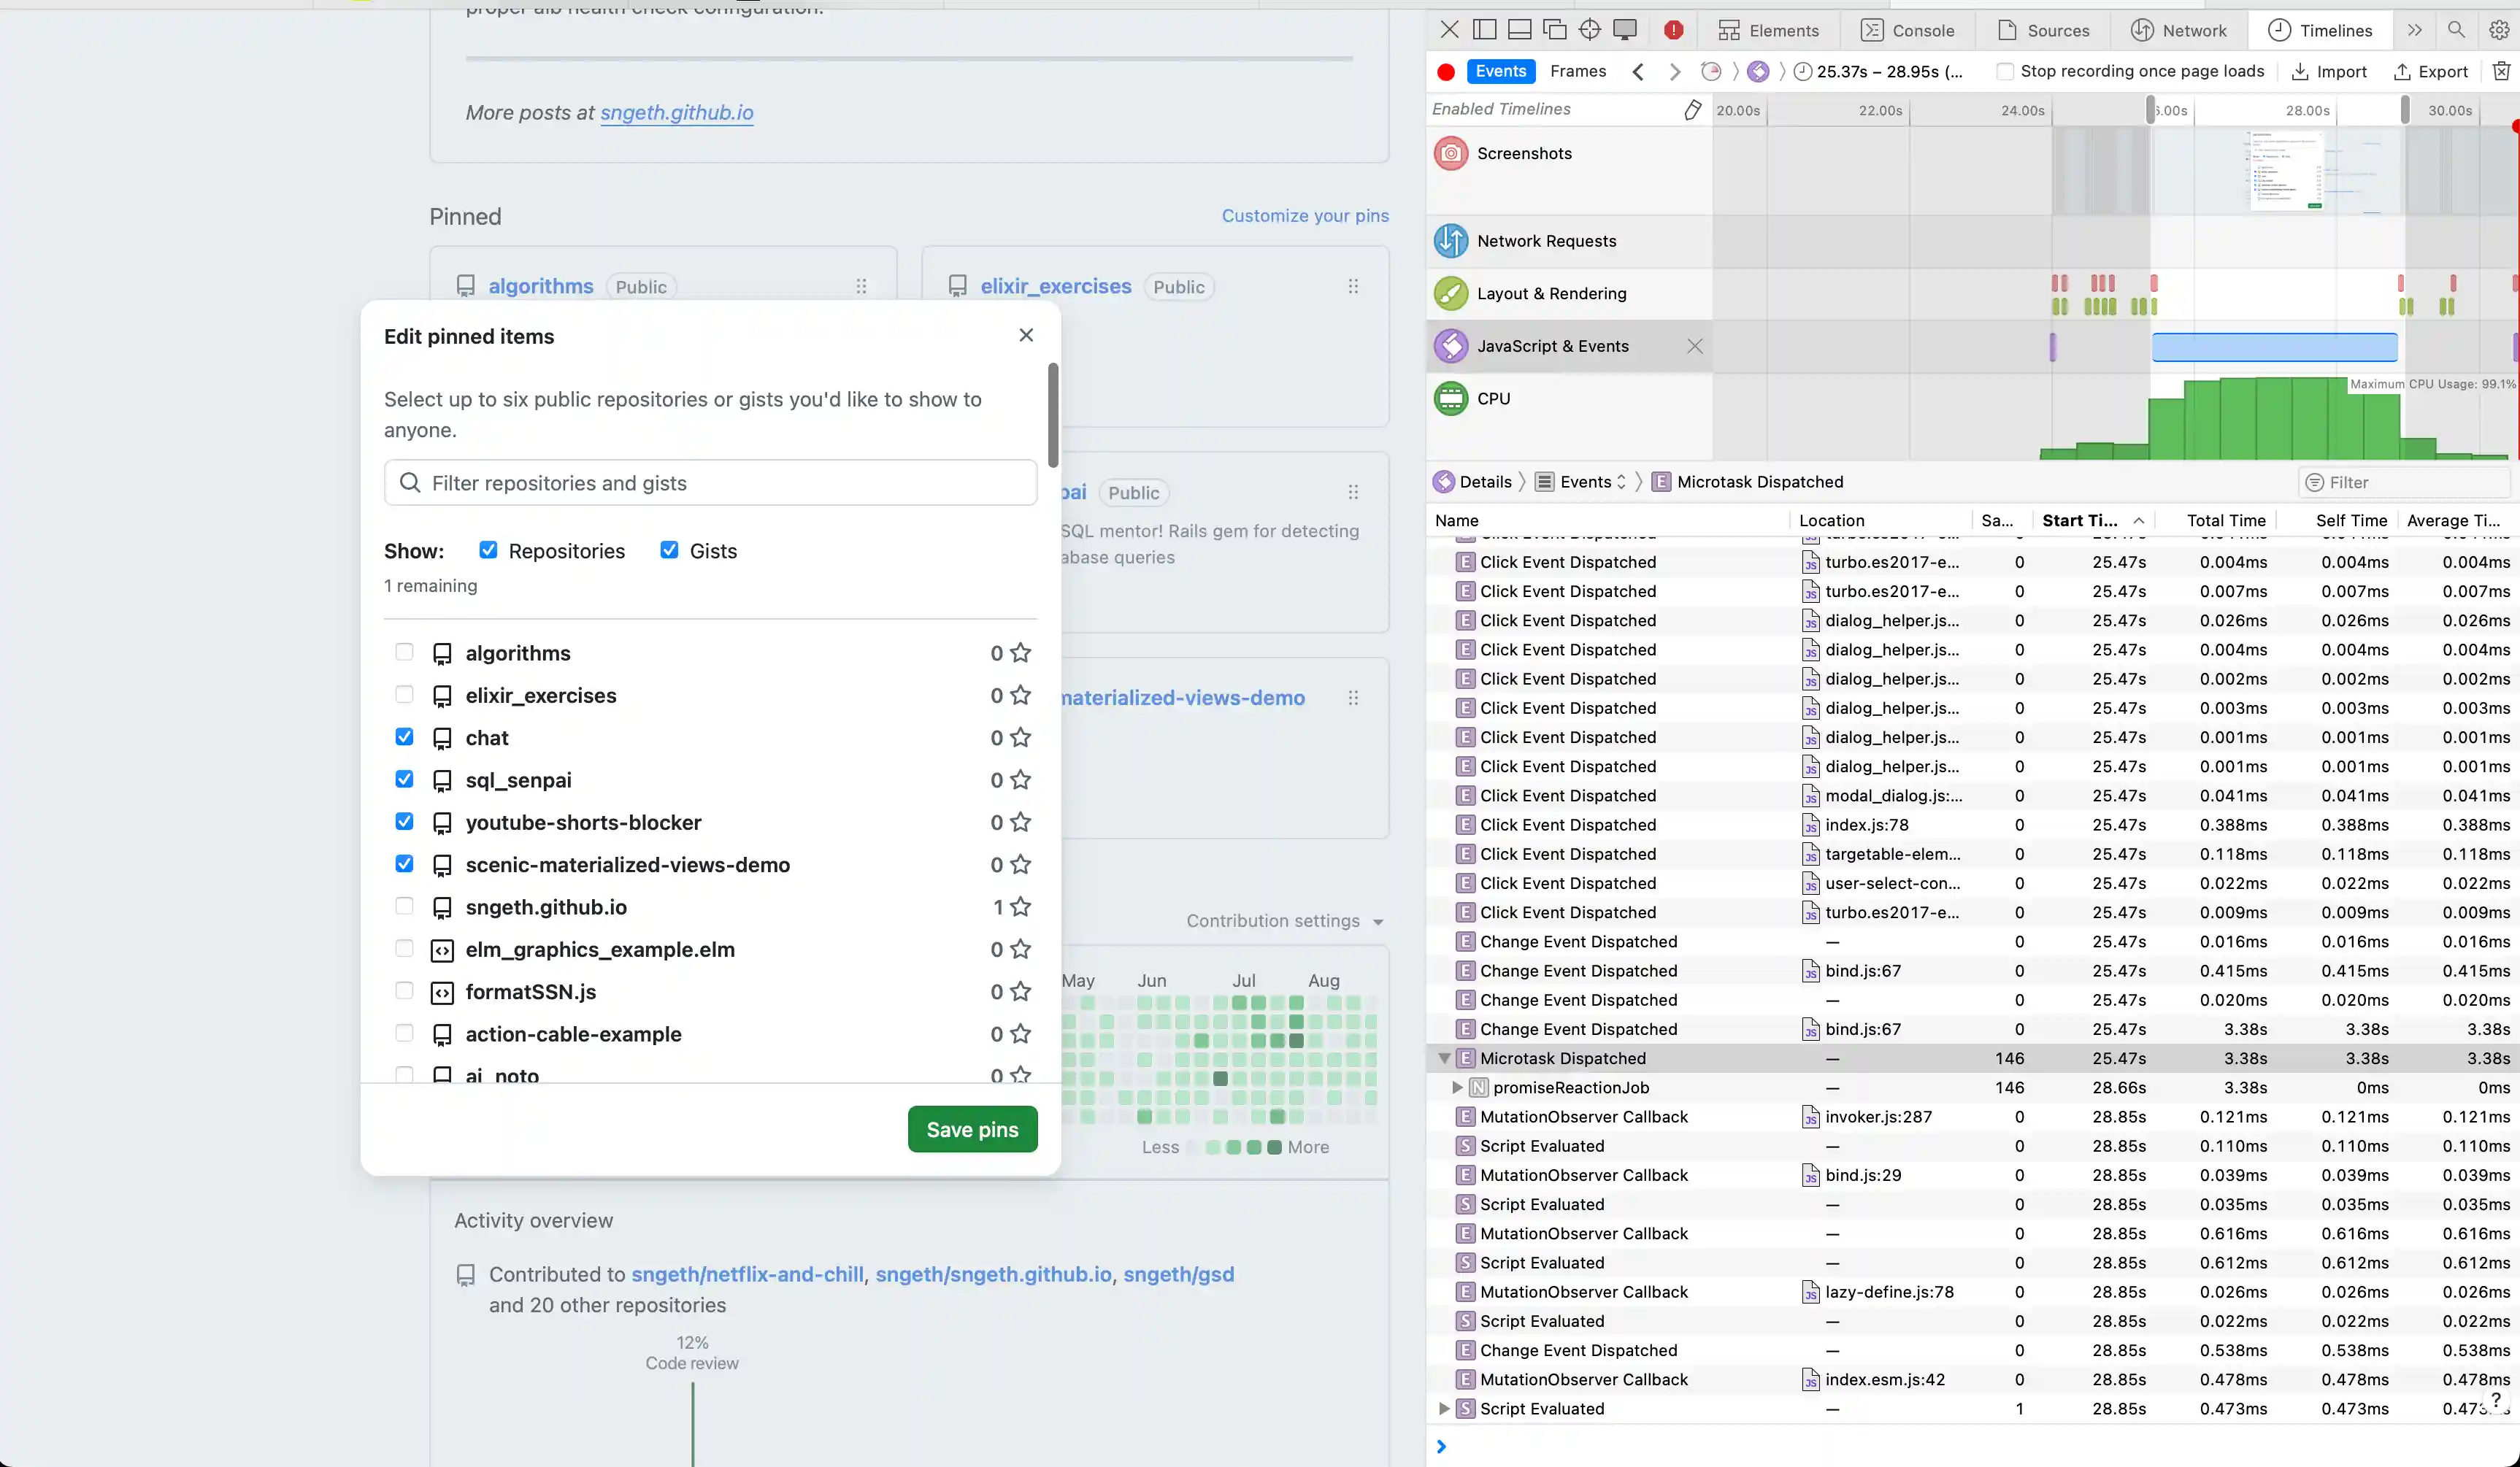Stop the red recording button
Viewport: 2520px width, 1467px height.
(1445, 71)
